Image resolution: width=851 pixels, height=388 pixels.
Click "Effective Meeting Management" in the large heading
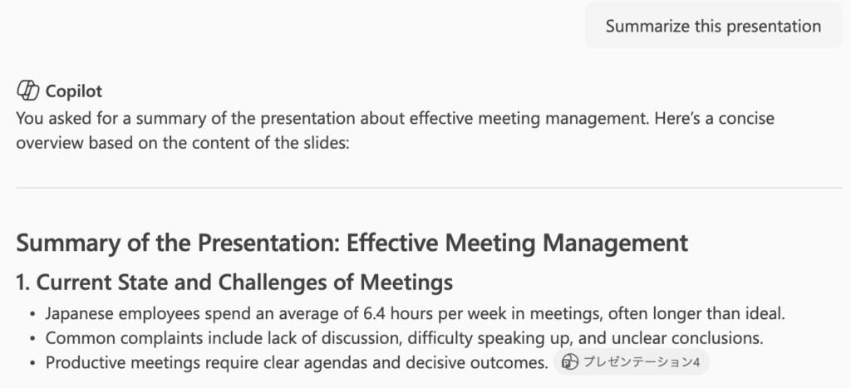517,243
